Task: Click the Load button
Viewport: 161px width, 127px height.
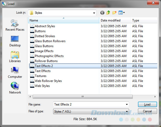Action: pos(147,104)
